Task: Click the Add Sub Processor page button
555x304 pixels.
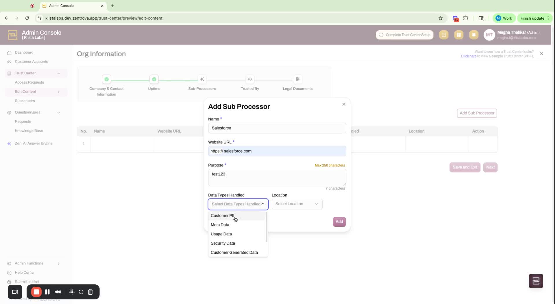Action: [x=477, y=113]
